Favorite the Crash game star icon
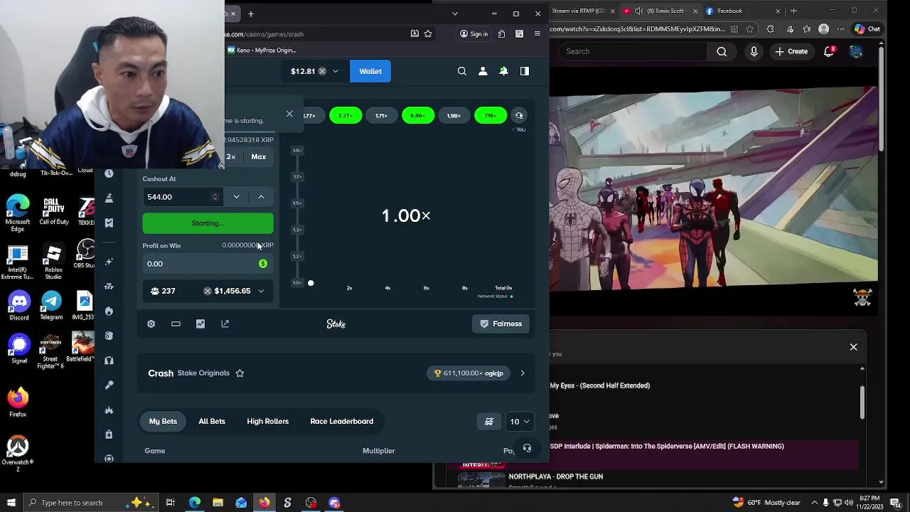 [240, 373]
